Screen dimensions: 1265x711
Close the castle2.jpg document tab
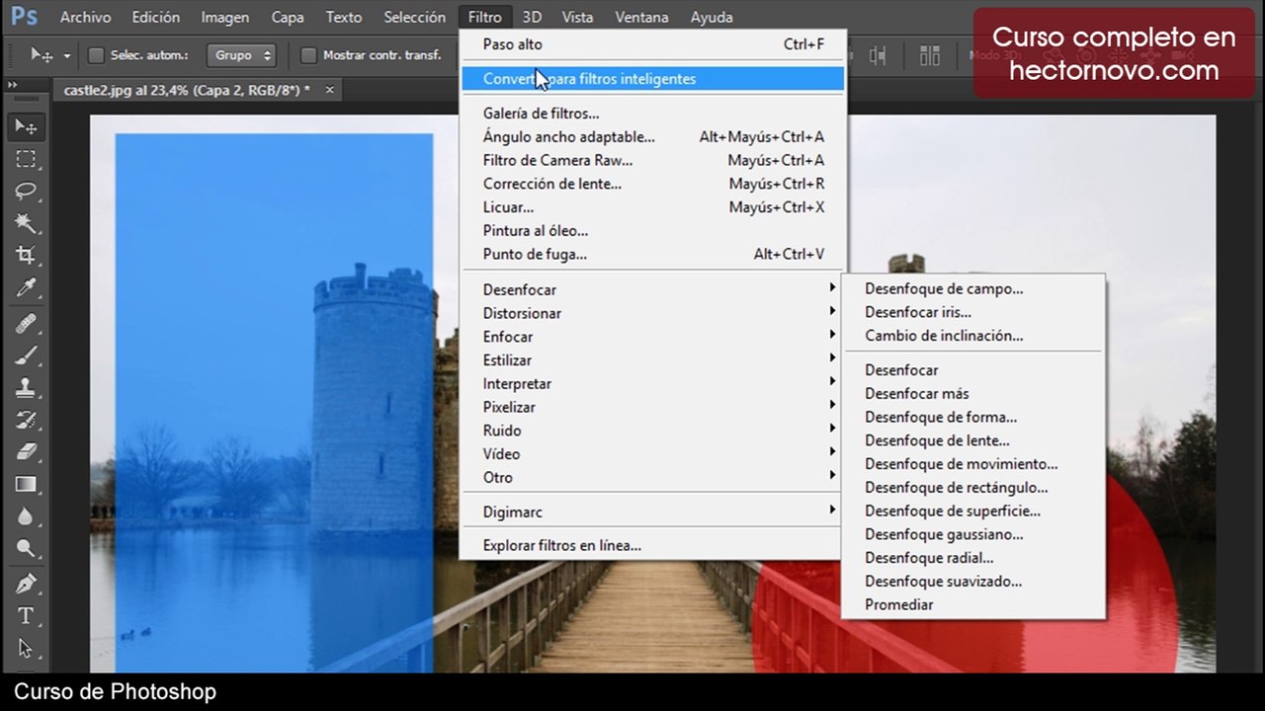[330, 90]
